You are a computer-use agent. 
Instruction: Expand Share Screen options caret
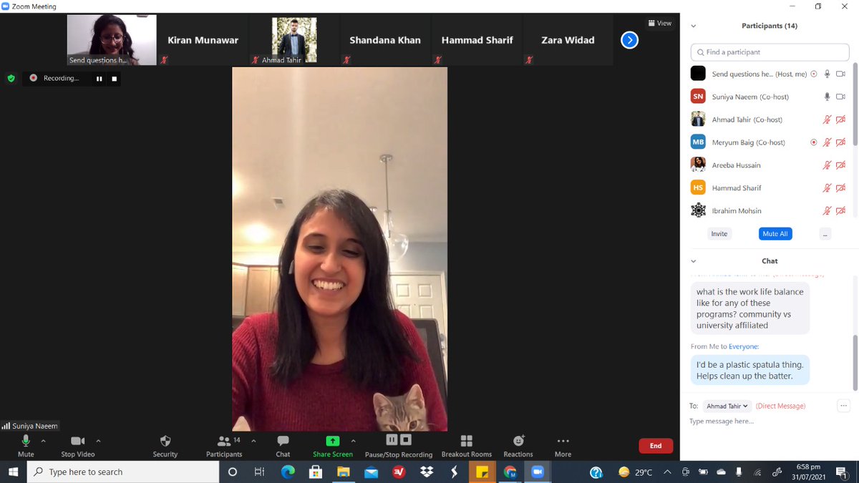(354, 441)
